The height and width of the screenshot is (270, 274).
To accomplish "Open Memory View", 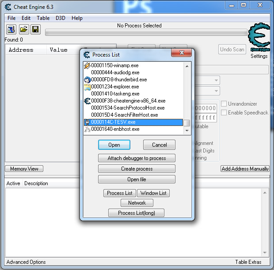I will pos(24,169).
